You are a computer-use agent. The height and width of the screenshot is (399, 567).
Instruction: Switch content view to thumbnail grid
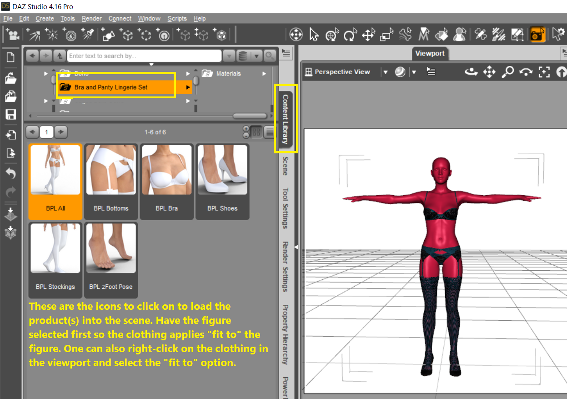pos(256,132)
